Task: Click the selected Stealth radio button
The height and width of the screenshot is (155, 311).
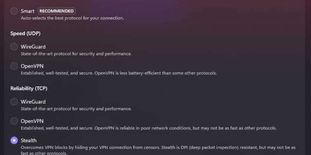Action: click(x=14, y=141)
